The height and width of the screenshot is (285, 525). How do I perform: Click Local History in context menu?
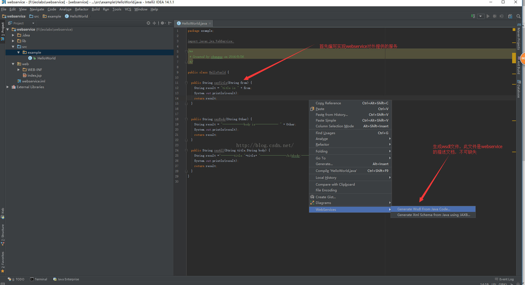(x=350, y=177)
